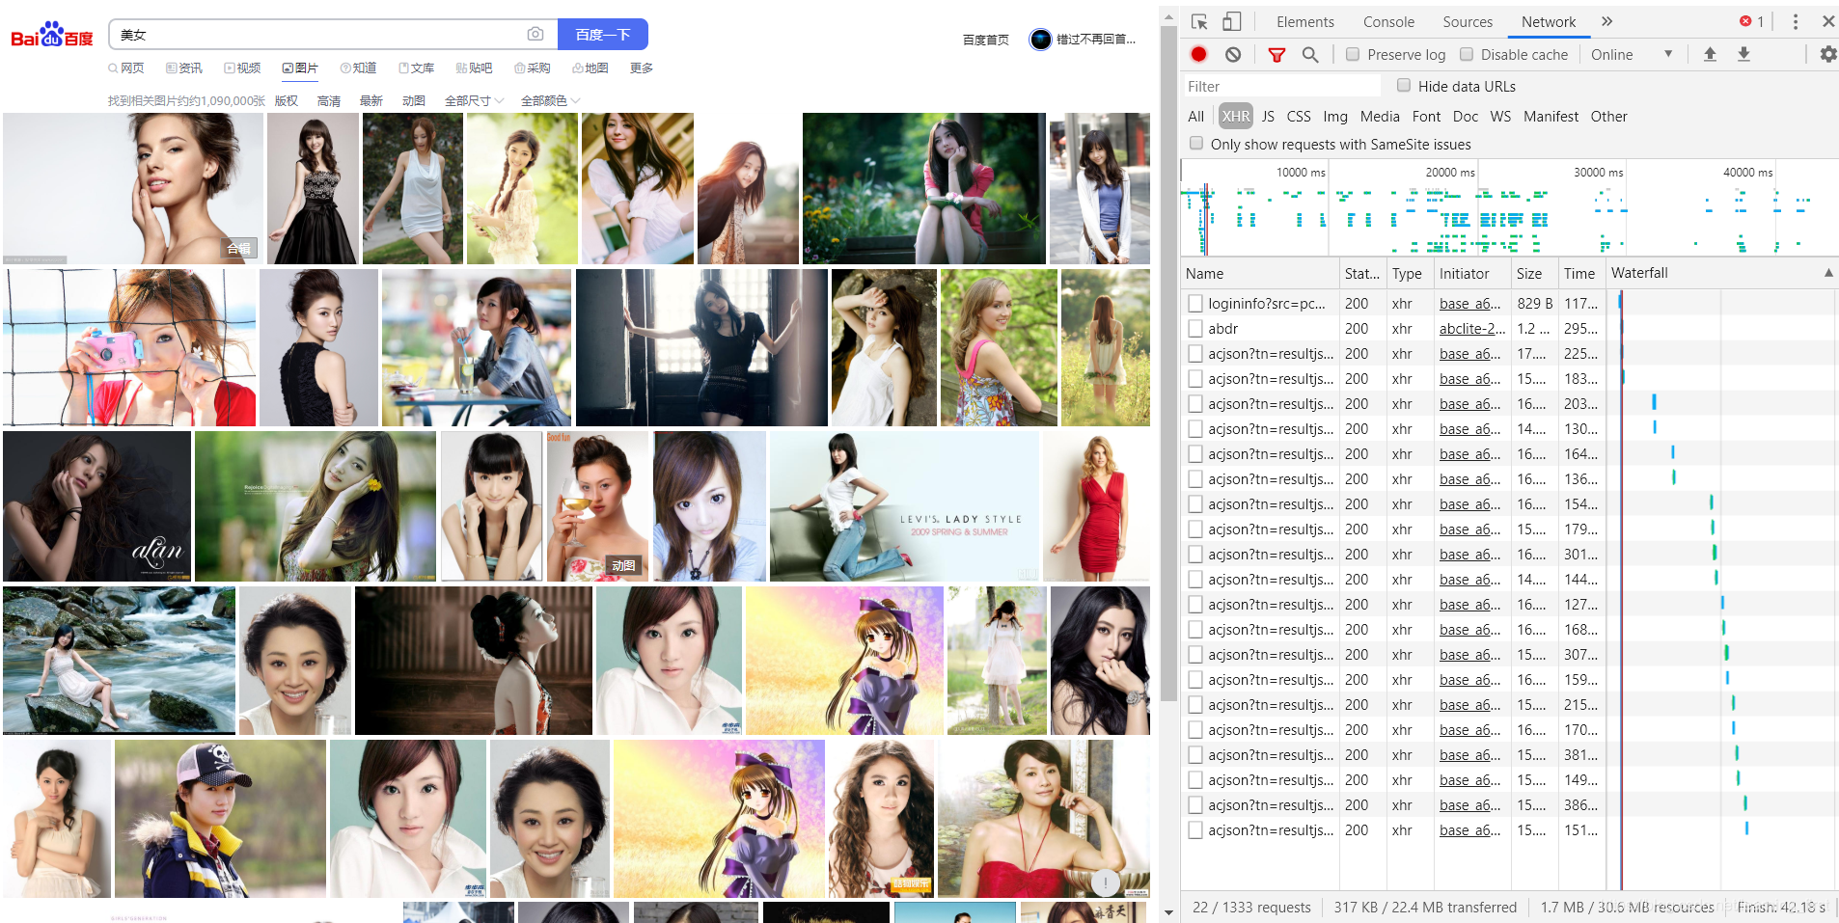Enable Preserve log checkbox
The image size is (1839, 923).
[x=1353, y=55]
